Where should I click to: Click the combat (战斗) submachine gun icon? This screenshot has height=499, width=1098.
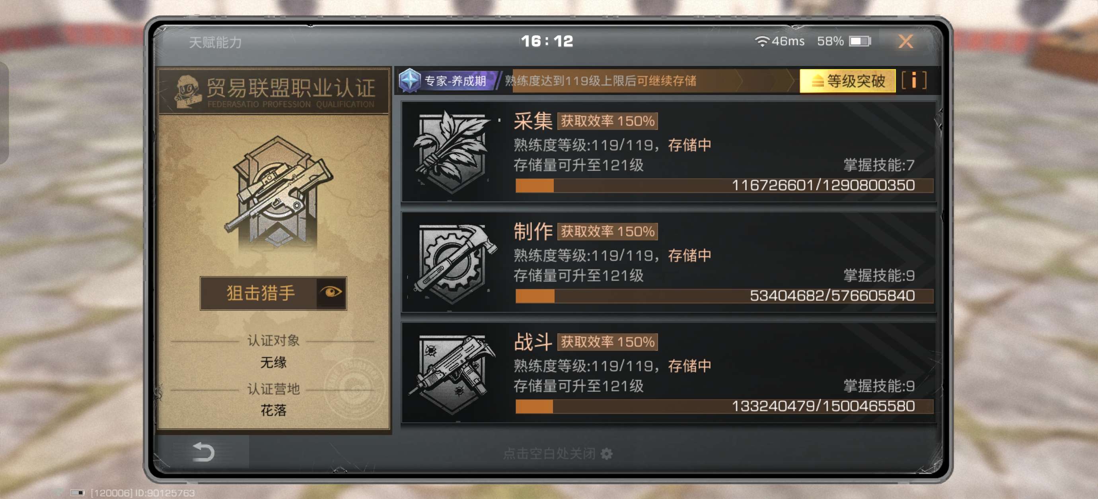(x=452, y=373)
